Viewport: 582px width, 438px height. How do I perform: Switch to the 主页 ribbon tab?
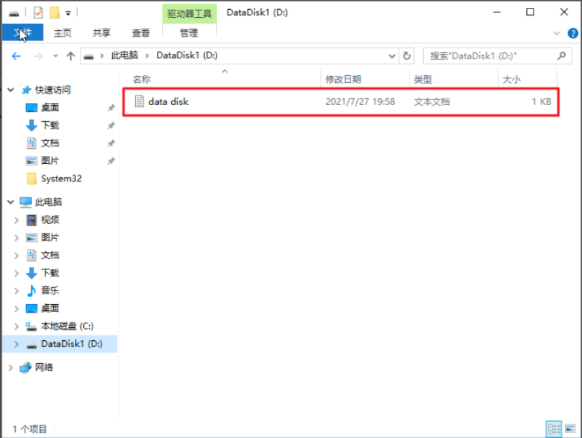(62, 33)
